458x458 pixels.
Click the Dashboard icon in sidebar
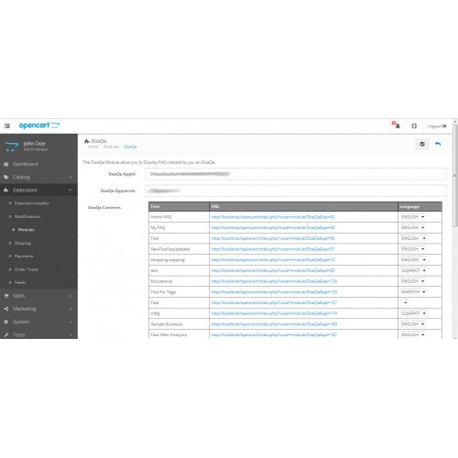6,164
